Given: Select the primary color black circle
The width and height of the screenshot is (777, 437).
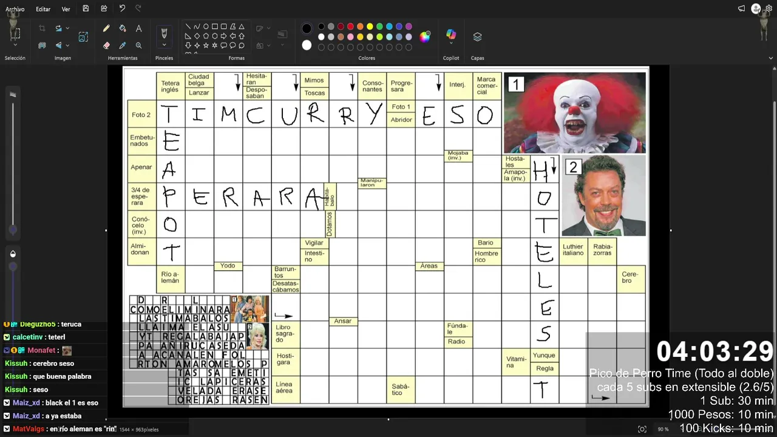Looking at the screenshot, I should pos(307,29).
